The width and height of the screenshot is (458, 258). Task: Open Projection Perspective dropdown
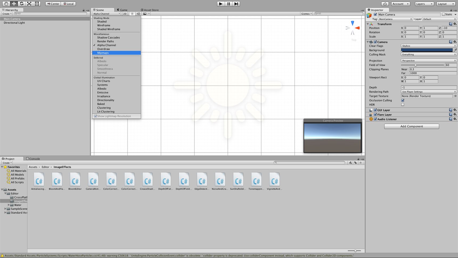429,61
